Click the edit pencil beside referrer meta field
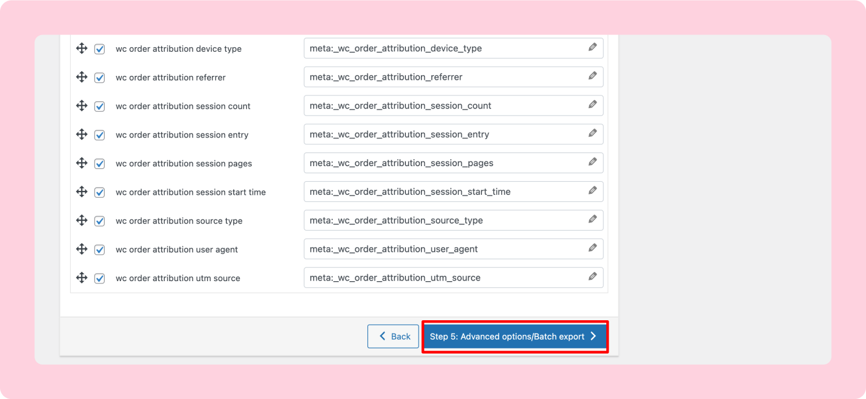 (592, 76)
